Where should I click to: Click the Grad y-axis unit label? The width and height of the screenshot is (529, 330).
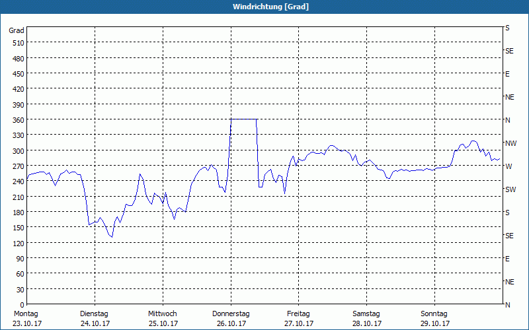[x=17, y=30]
